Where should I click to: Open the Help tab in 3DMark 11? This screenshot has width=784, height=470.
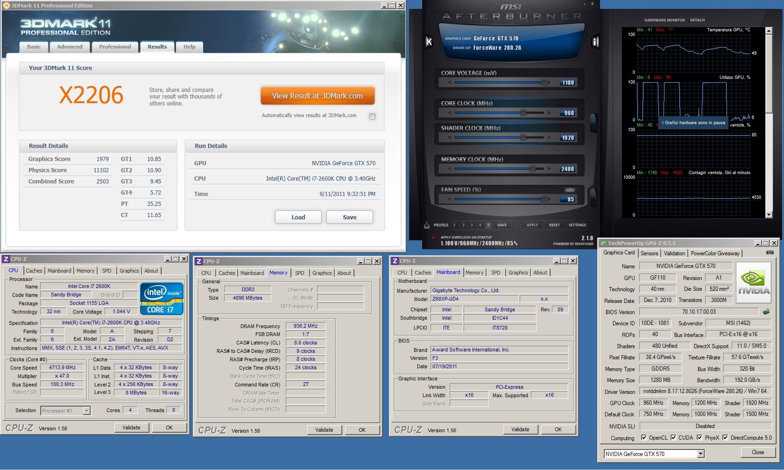point(189,47)
